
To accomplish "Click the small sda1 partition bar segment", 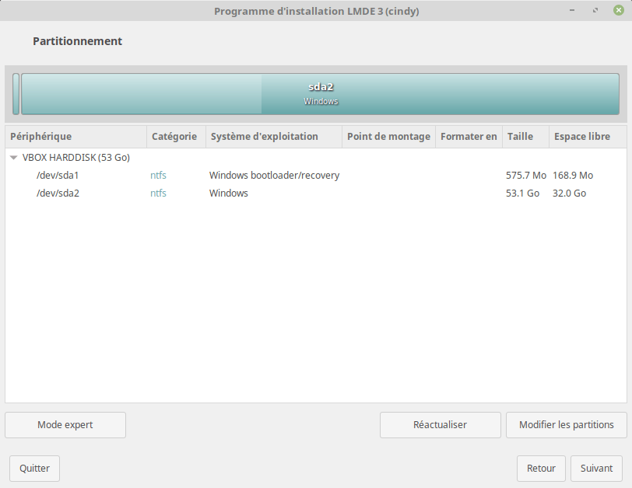I will 16,94.
